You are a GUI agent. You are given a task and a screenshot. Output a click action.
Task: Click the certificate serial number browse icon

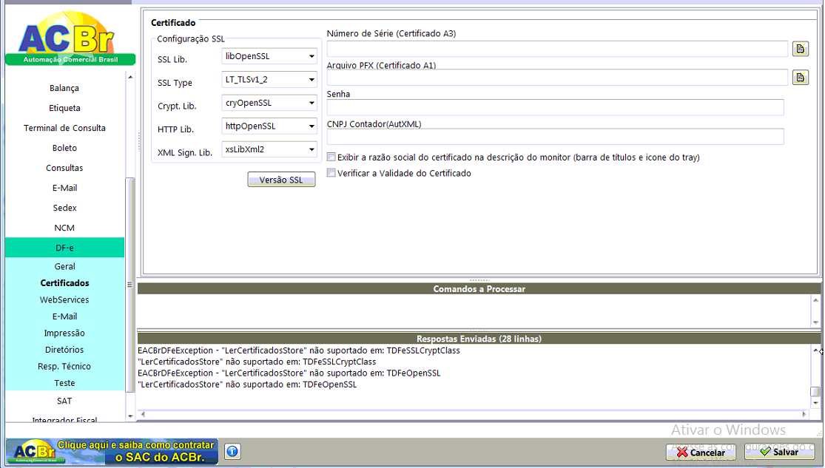pos(801,49)
